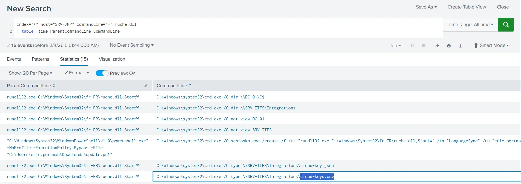Switch to the Visualization tab
Image resolution: width=521 pixels, height=184 pixels.
[112, 59]
